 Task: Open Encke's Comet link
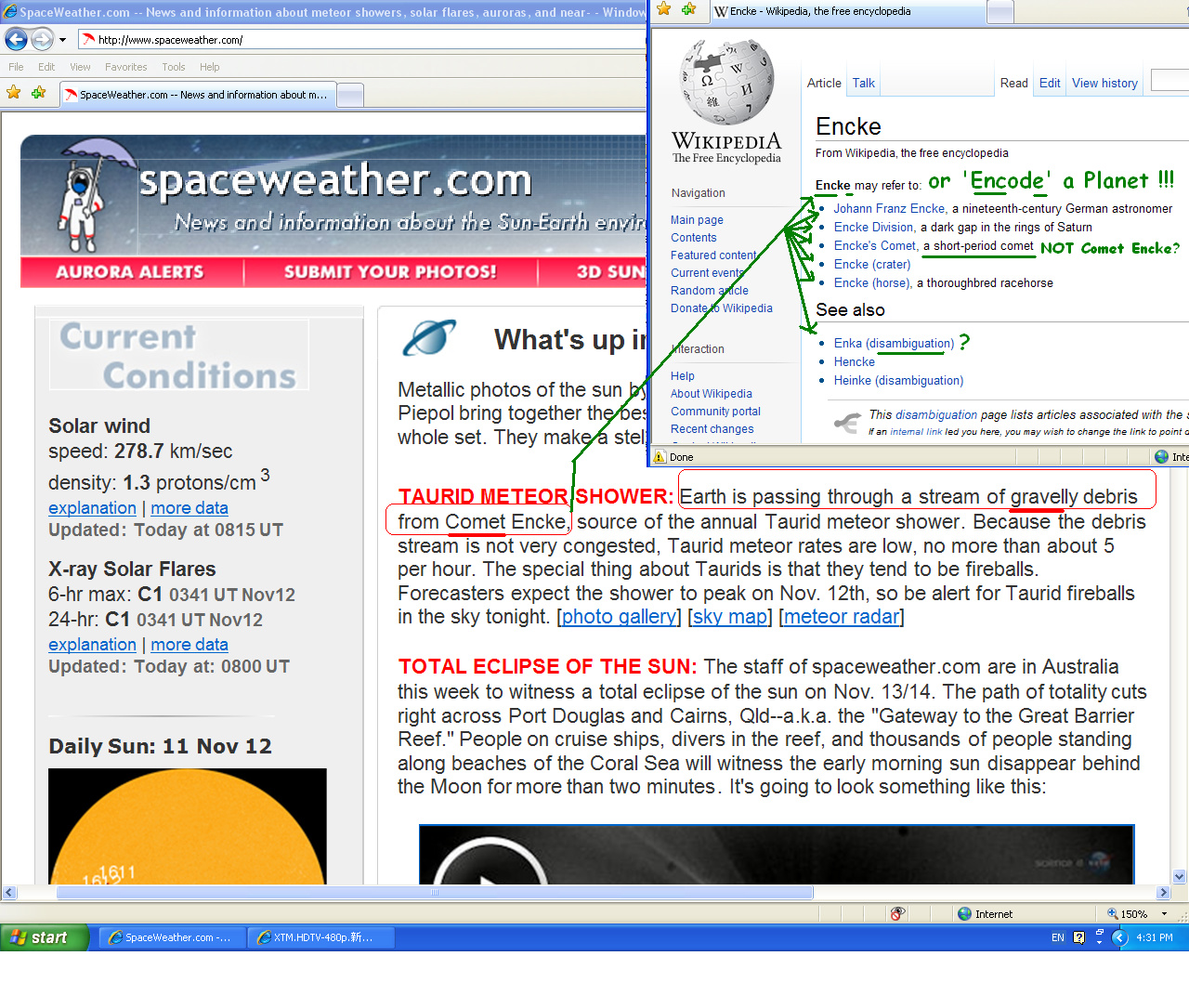[x=875, y=246]
